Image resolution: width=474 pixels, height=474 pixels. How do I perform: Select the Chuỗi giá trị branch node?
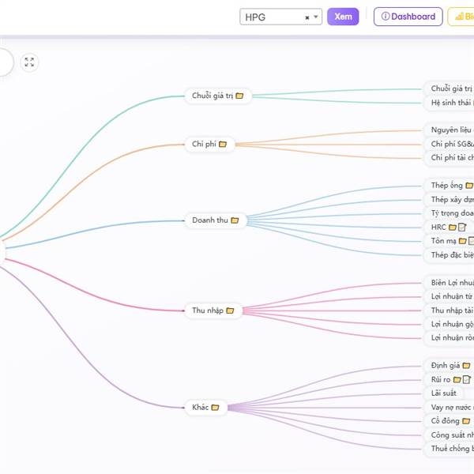218,96
